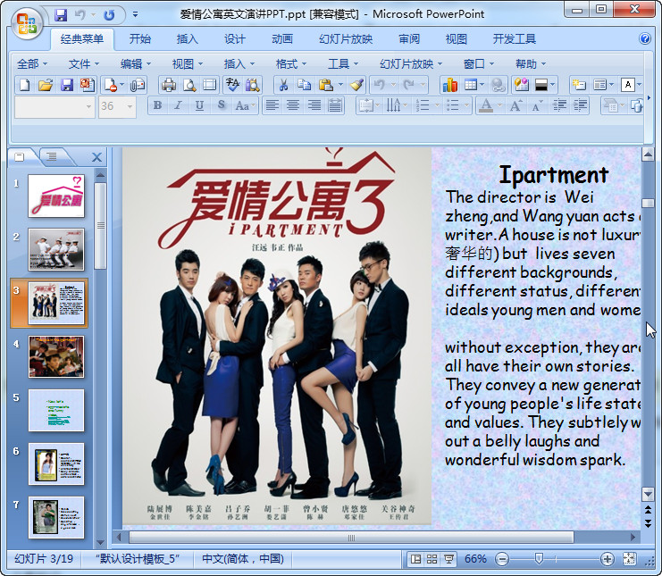Activate the format painter brush

(357, 85)
